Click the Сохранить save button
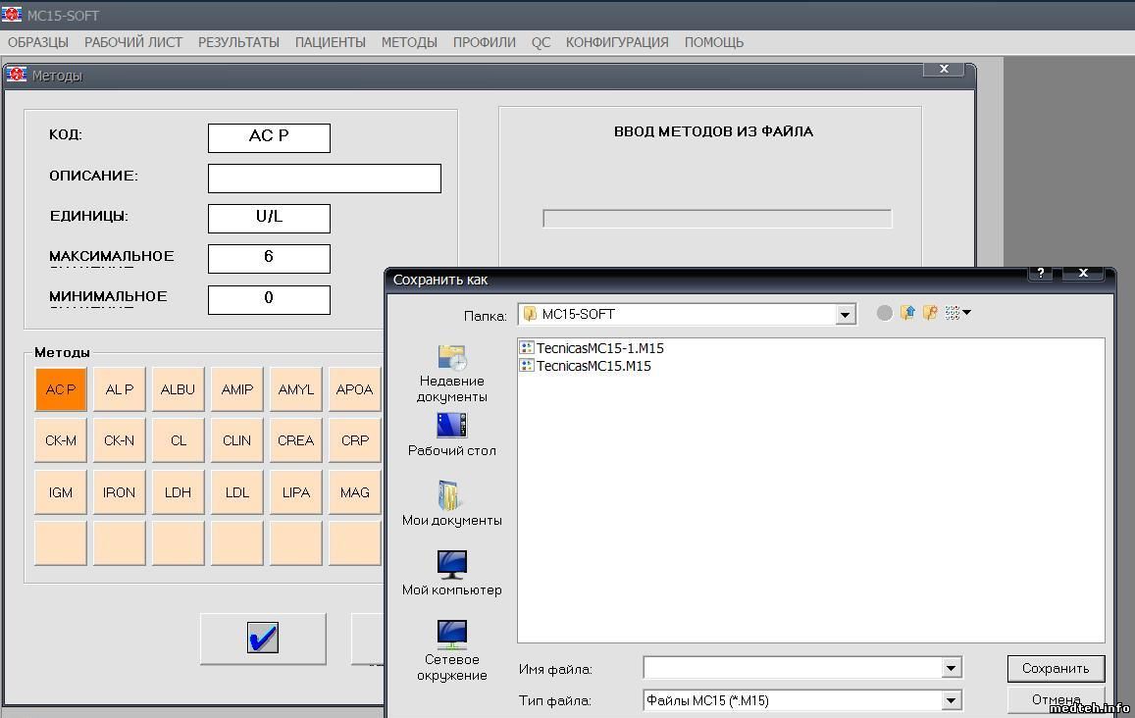 click(1056, 669)
